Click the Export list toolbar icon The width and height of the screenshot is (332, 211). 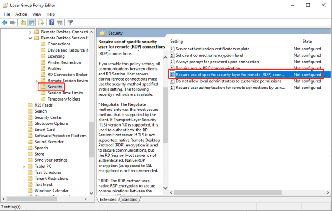pyautogui.click(x=41, y=23)
